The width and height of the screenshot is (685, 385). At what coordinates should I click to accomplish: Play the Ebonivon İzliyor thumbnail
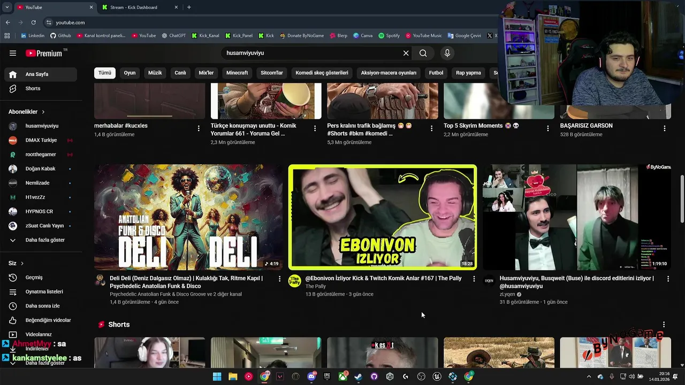[382, 217]
